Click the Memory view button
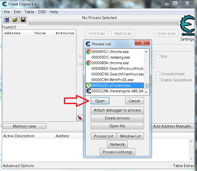Screen dimensions: 197x171 24,126
